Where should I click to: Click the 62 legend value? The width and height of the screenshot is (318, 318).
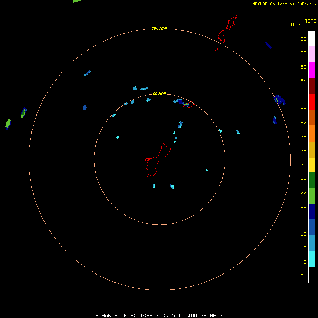304,53
